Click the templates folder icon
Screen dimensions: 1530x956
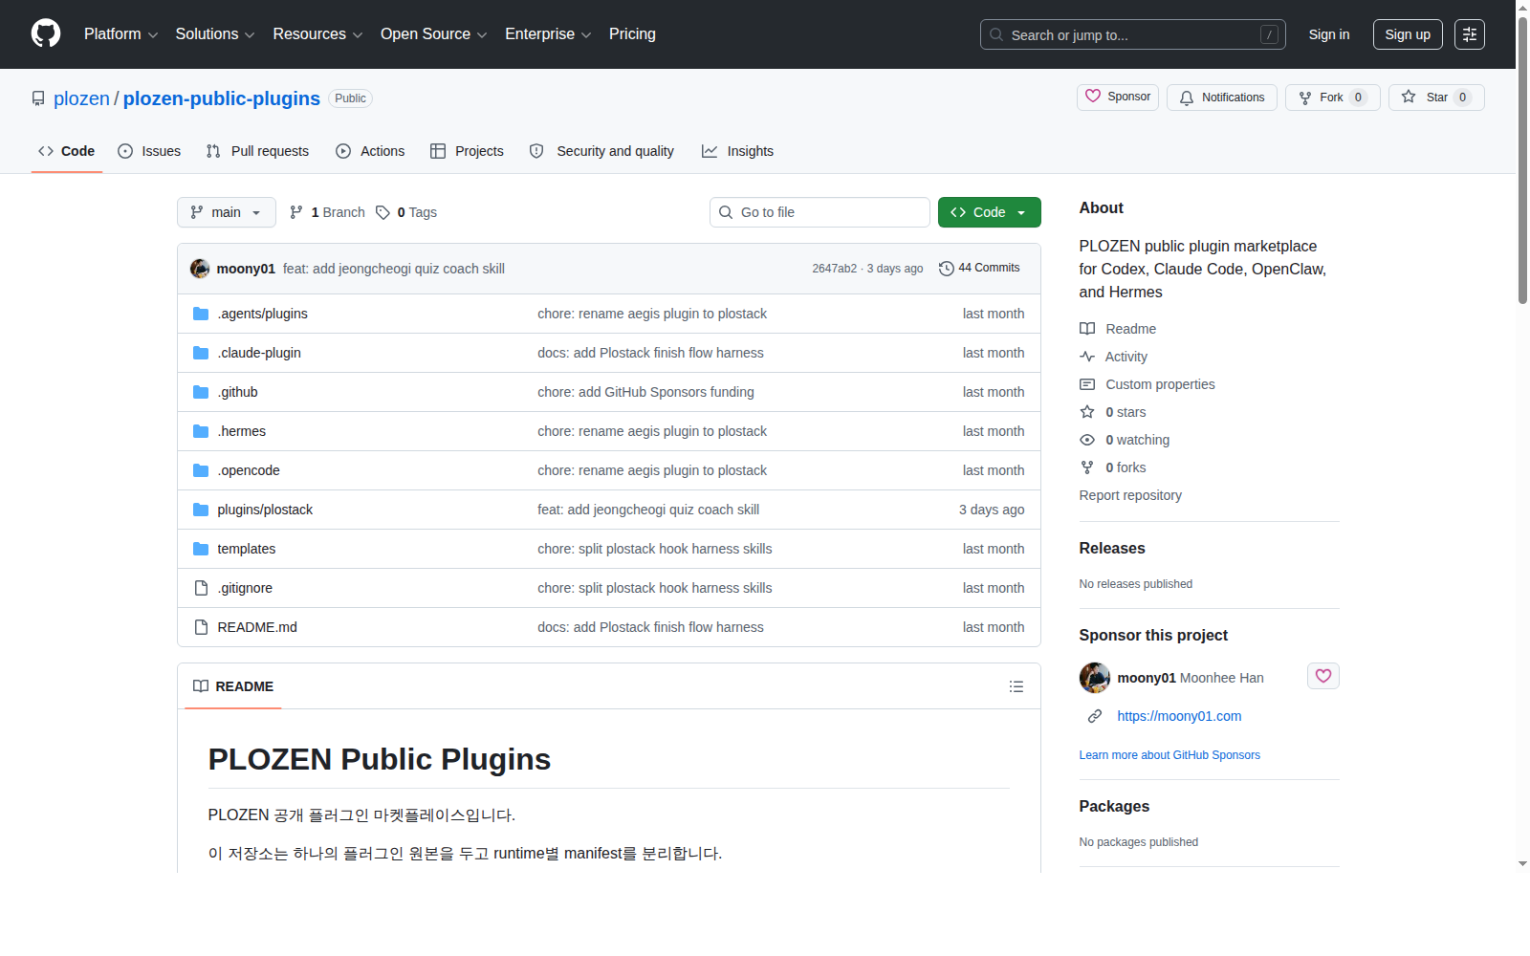pos(201,549)
